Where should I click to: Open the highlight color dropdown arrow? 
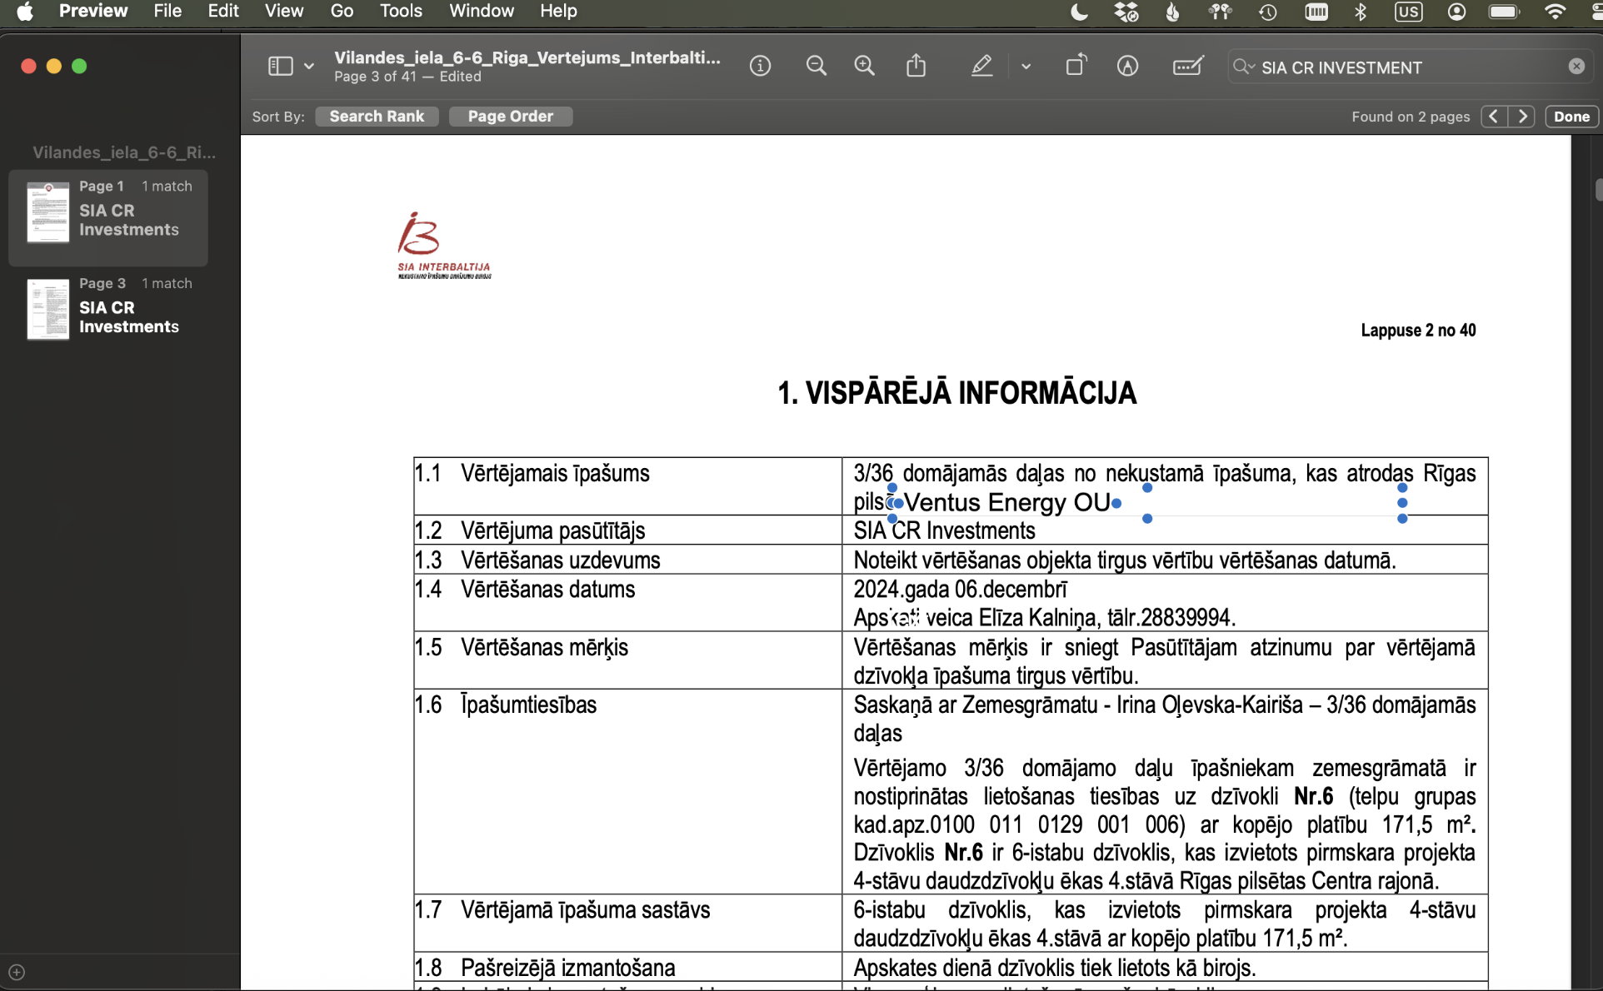coord(1026,67)
